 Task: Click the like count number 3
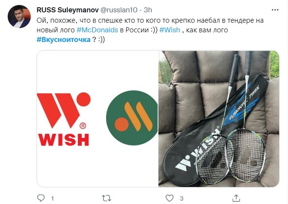(x=181, y=198)
